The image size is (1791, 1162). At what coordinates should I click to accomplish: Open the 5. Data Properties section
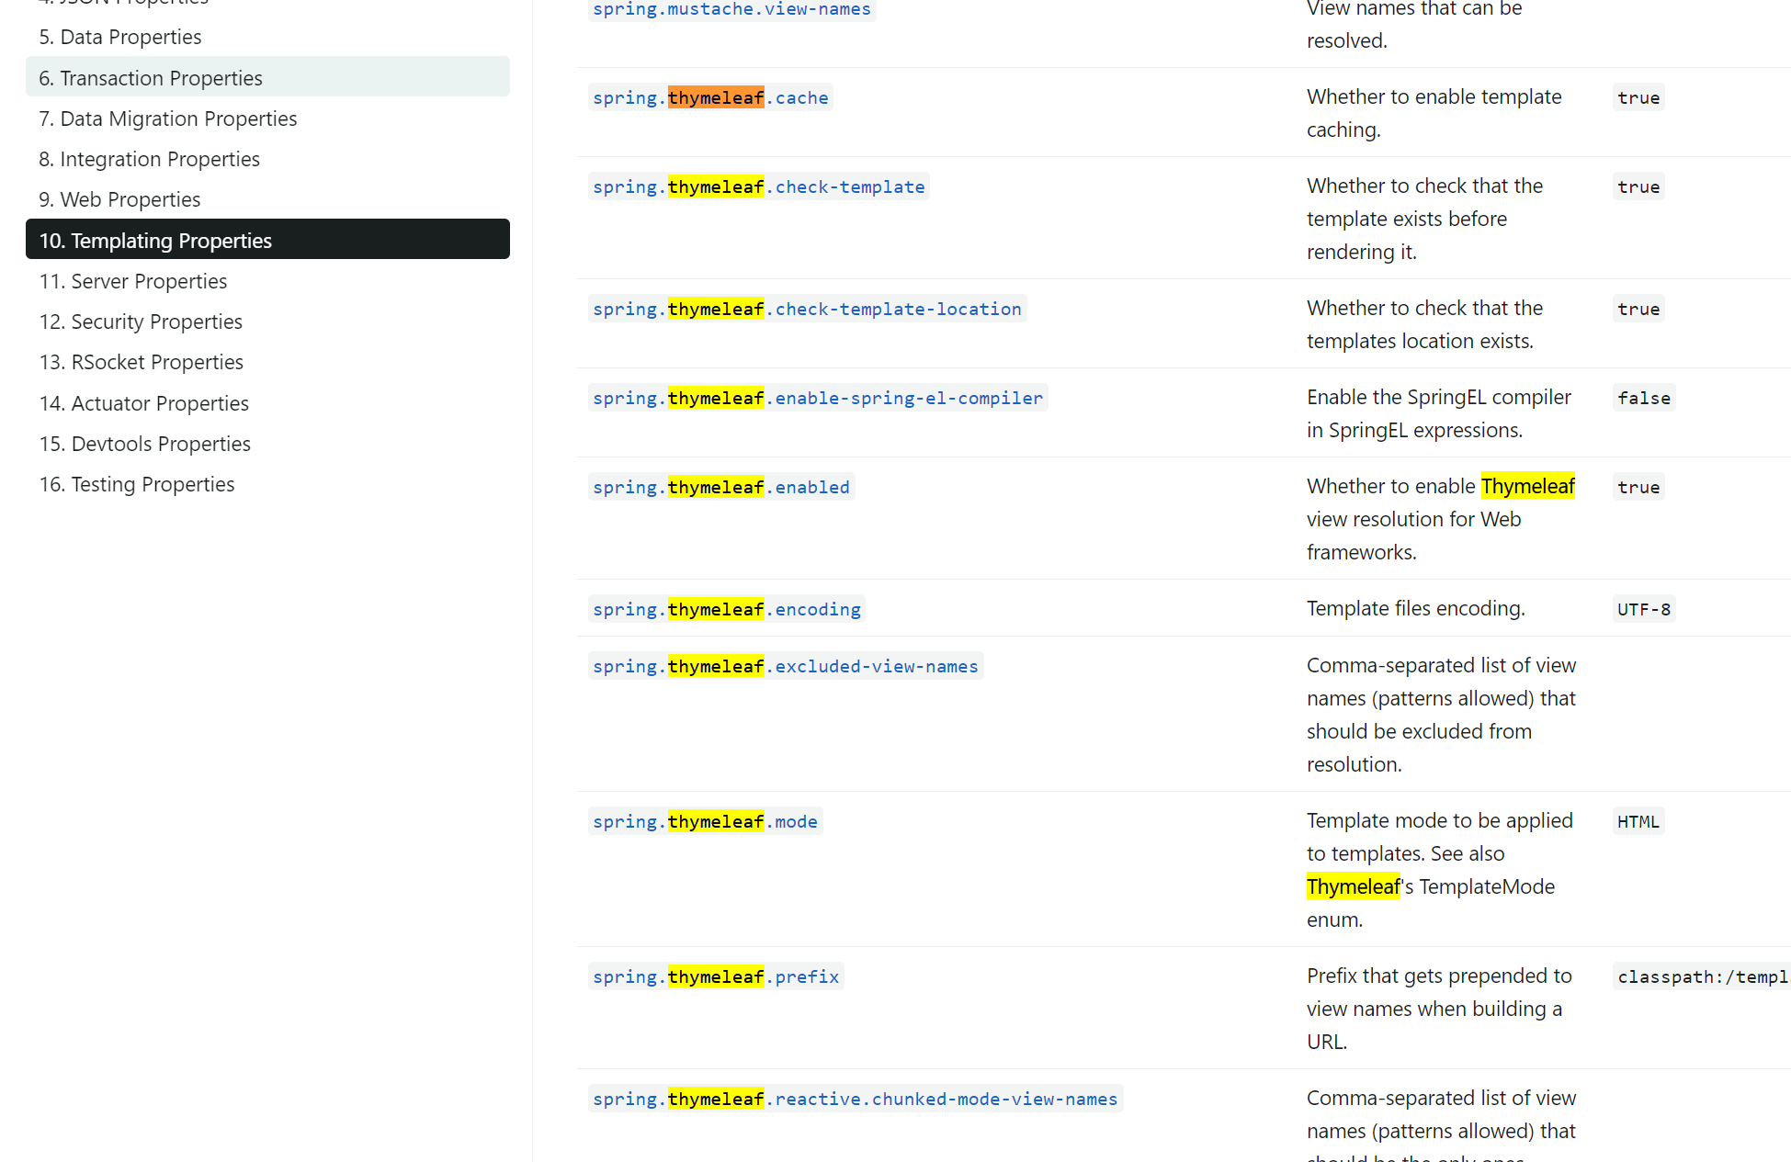pyautogui.click(x=119, y=37)
